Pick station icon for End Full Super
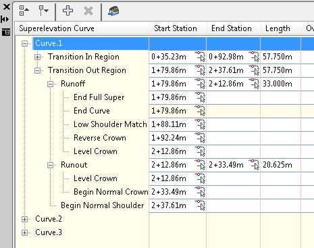This screenshot has height=248, width=314. (200, 97)
